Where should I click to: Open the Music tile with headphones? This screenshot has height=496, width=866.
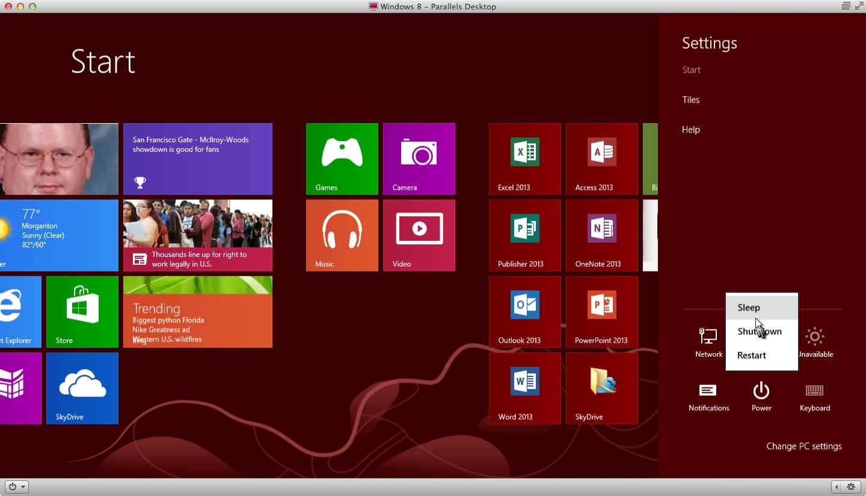tap(342, 235)
